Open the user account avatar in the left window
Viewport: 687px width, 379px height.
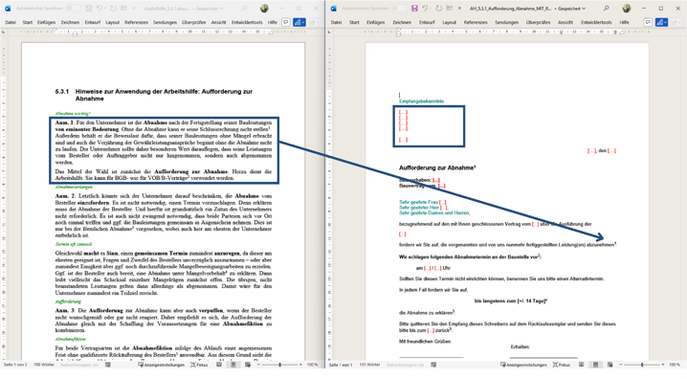pyautogui.click(x=264, y=9)
